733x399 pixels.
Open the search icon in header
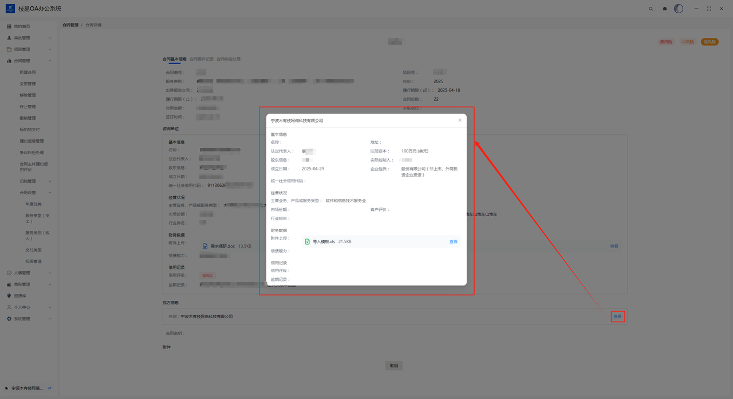click(x=651, y=9)
